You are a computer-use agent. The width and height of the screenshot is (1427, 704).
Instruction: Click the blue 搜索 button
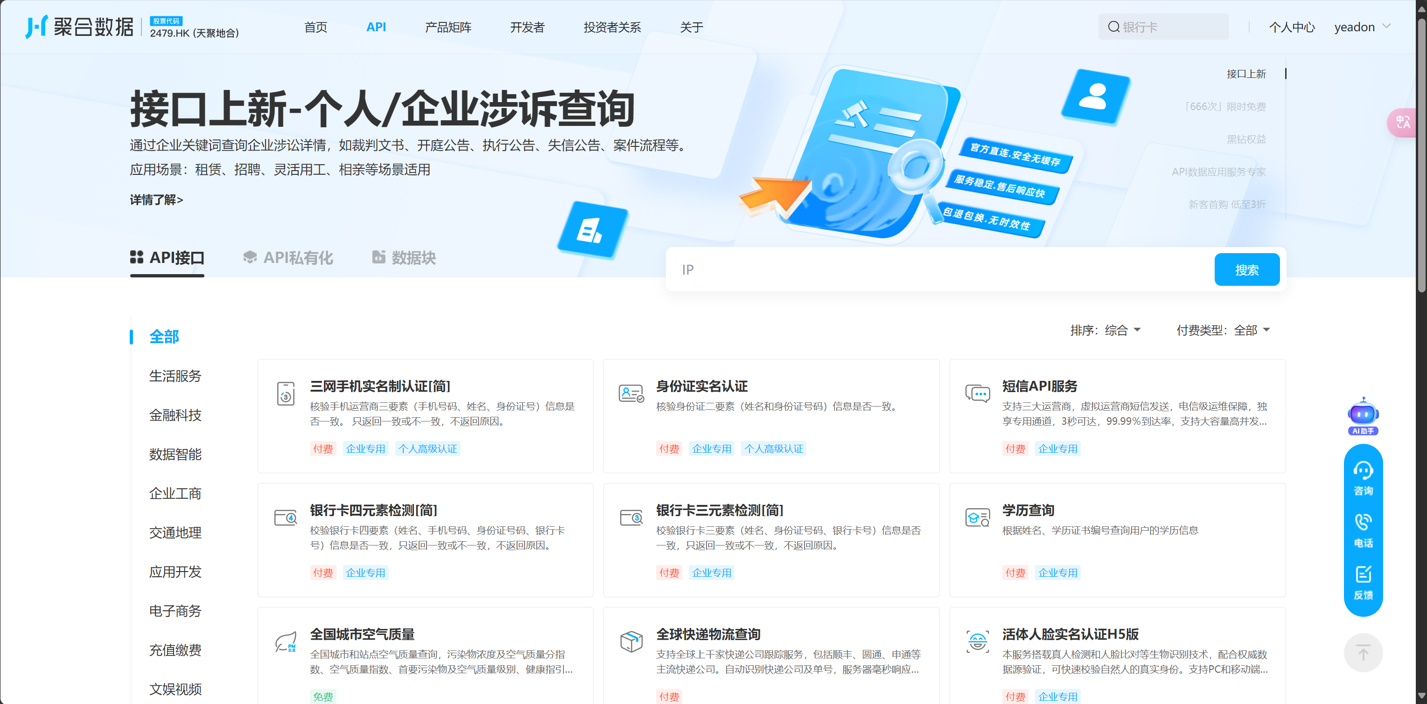[1246, 270]
